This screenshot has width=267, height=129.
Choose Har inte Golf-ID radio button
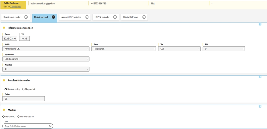coord(18,117)
